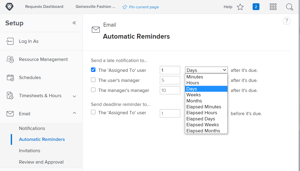Switch to Notifications under Email
Viewport: 300px width, 171px height.
click(32, 128)
